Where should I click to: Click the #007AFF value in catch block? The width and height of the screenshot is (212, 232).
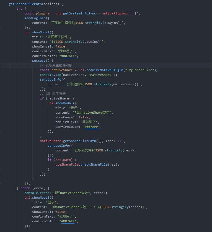tap(68, 221)
